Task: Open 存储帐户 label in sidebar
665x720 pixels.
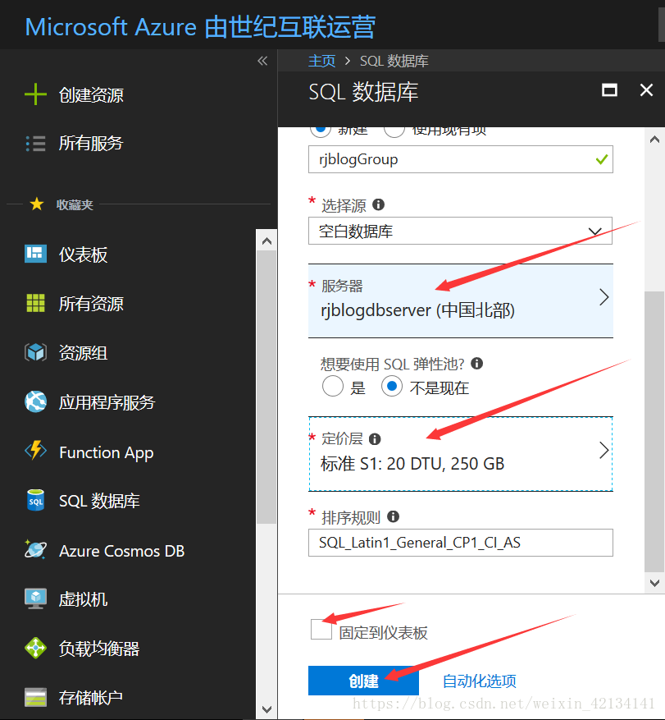Action: 91,698
